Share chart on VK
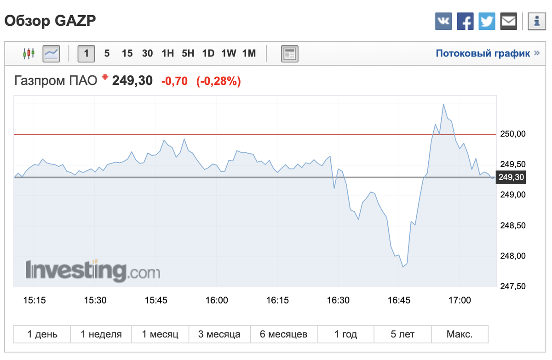Viewport: 552px width, 360px height. (443, 22)
